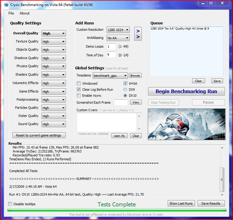Expand Shadows Quality dropdown
Screen dimensions: 233x220
(54, 58)
